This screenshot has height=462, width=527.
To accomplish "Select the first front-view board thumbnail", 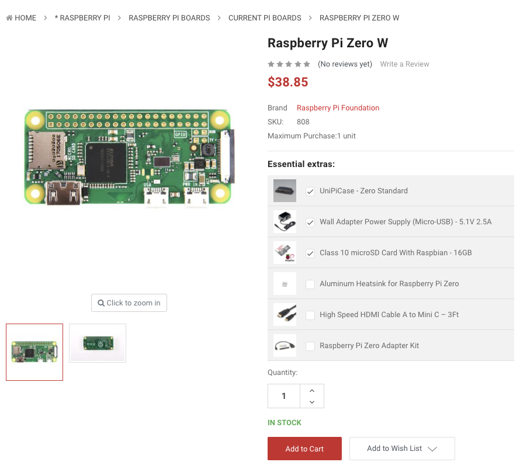I will [34, 352].
